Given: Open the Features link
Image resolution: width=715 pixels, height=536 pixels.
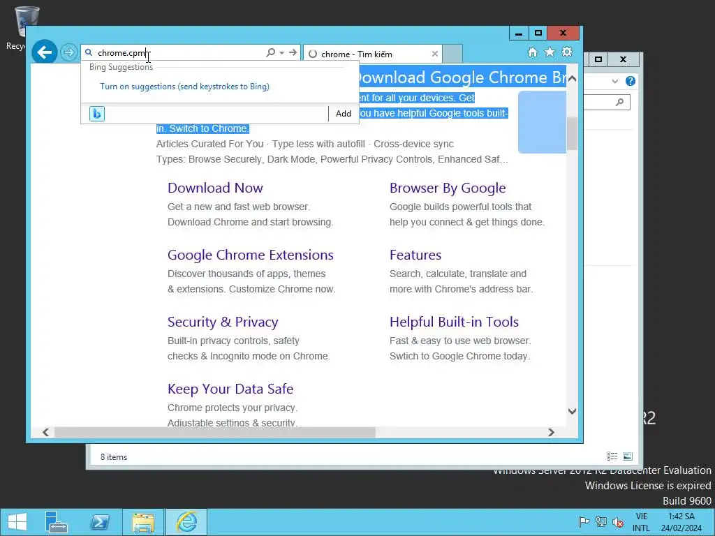Looking at the screenshot, I should point(415,255).
